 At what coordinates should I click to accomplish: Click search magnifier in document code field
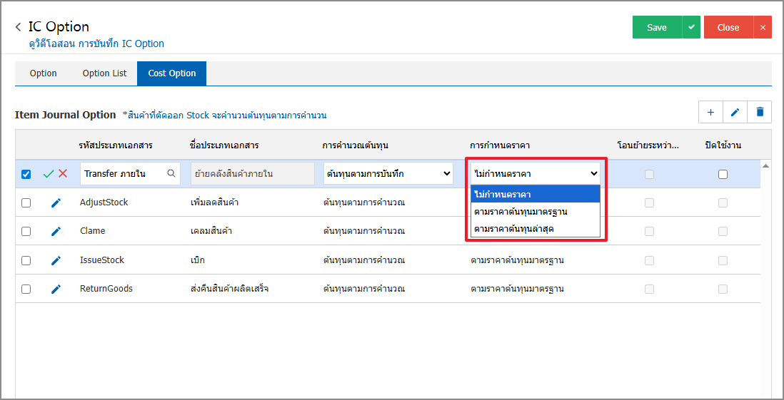click(x=171, y=173)
